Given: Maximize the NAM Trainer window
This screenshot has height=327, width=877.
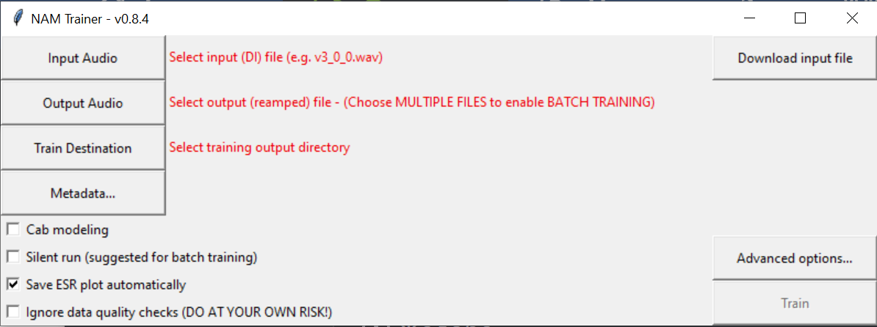Looking at the screenshot, I should click(800, 19).
